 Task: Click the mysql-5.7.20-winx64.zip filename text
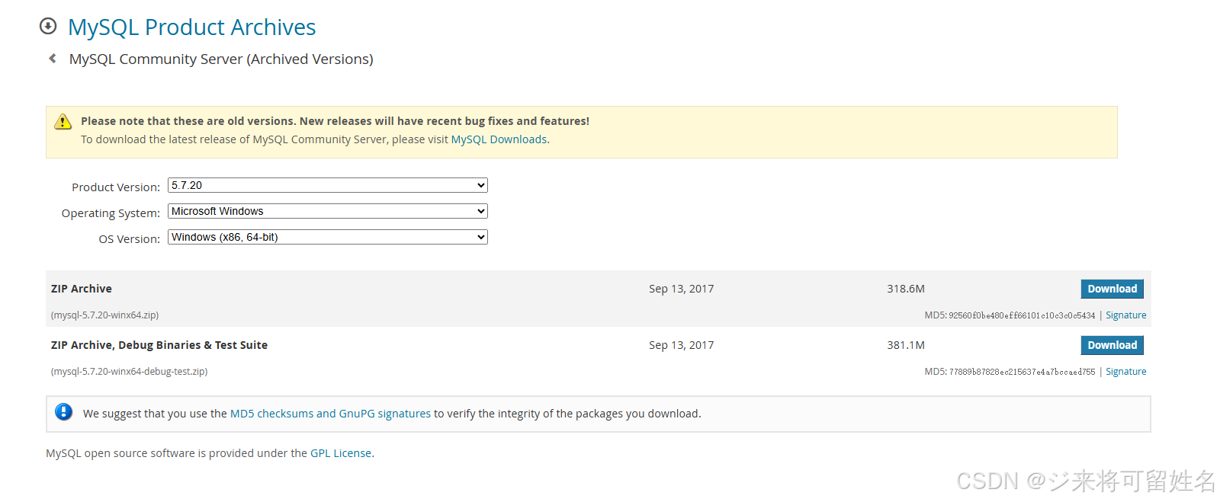pyautogui.click(x=105, y=315)
